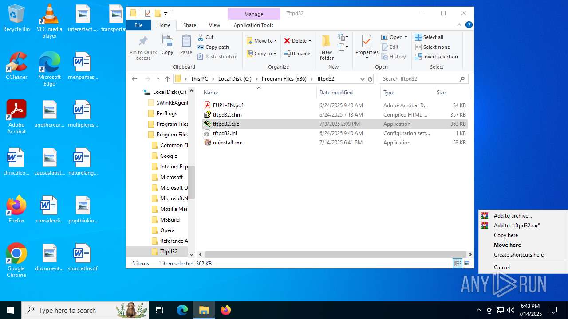Click Task View taskbar button

point(160,310)
